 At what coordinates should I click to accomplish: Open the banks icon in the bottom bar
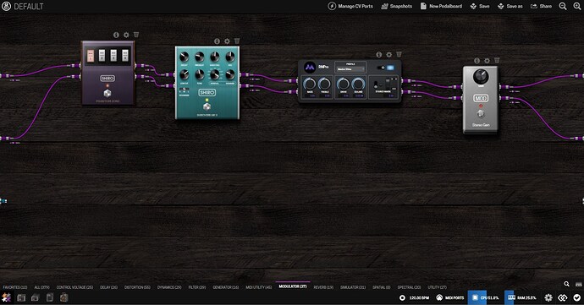pyautogui.click(x=36, y=297)
